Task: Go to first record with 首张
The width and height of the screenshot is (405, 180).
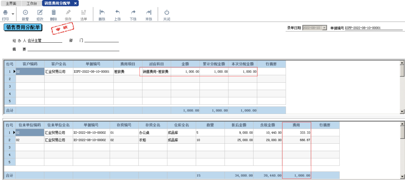Action: (x=102, y=13)
